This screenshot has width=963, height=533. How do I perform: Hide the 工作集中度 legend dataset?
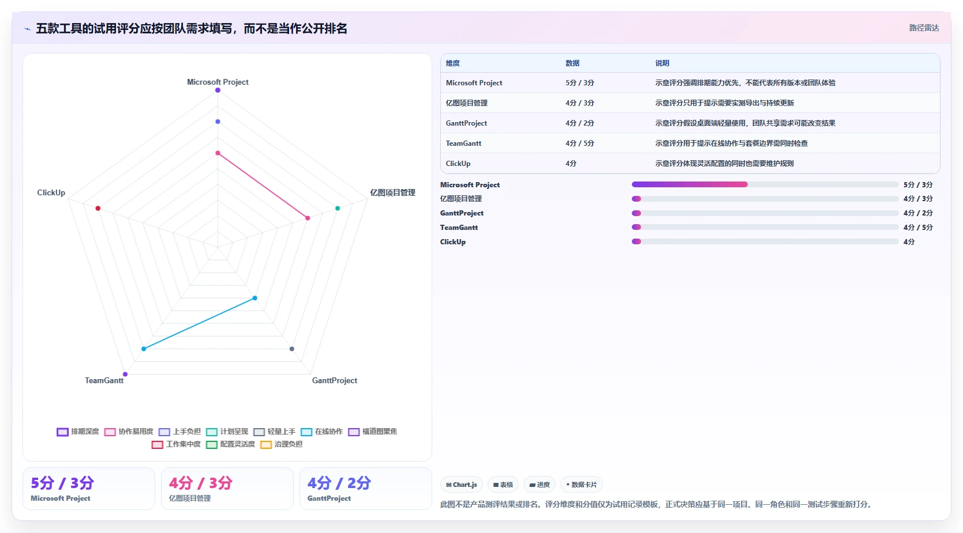coord(176,444)
